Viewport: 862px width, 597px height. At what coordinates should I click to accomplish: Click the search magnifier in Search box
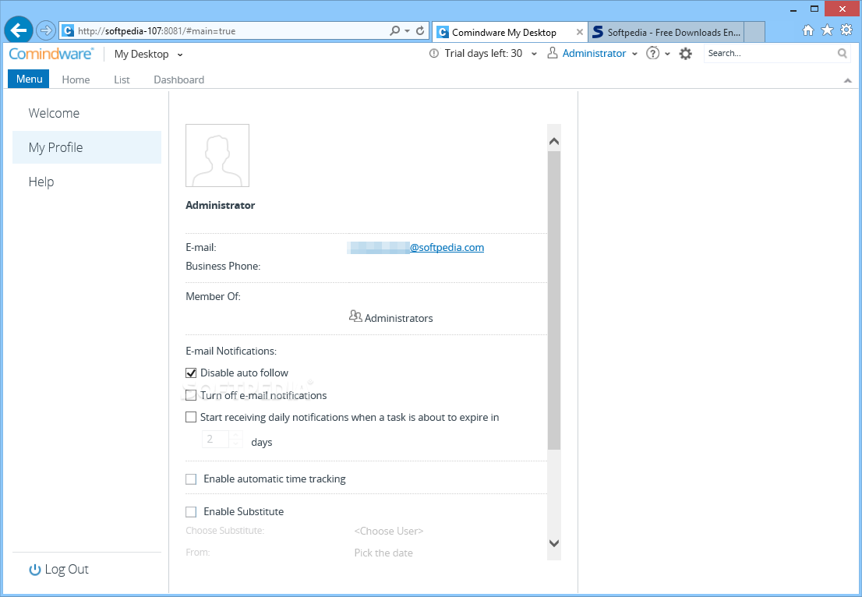point(842,53)
